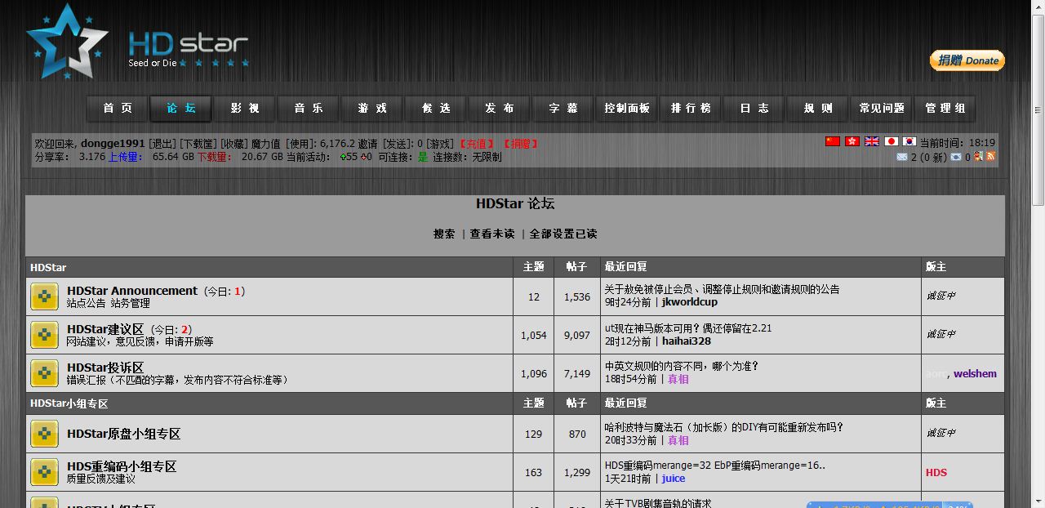Select the Hong Kong flag language
1045x508 pixels.
(x=852, y=141)
